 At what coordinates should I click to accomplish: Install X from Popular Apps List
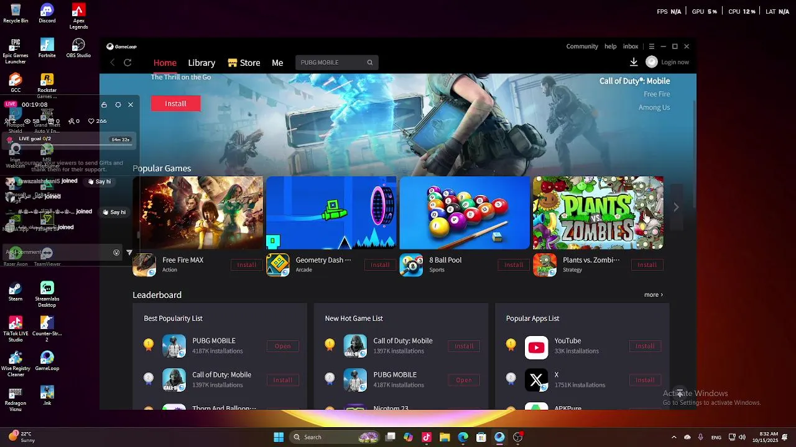pyautogui.click(x=645, y=380)
